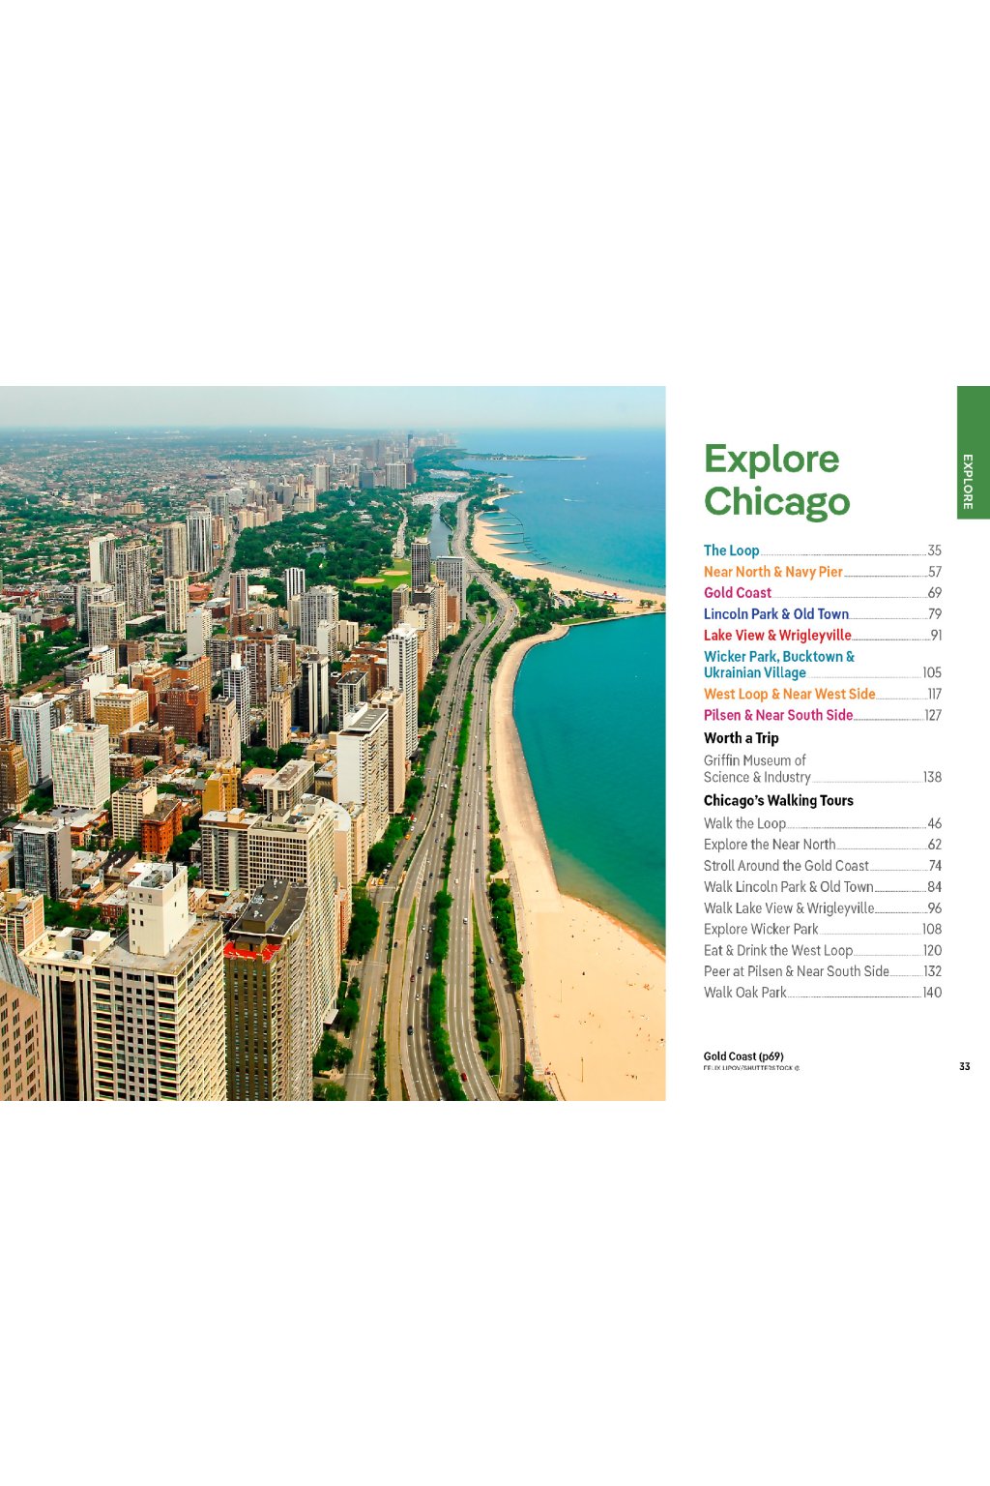Select the Chicago lakefront aerial photo
The height and width of the screenshot is (1486, 990).
(333, 743)
